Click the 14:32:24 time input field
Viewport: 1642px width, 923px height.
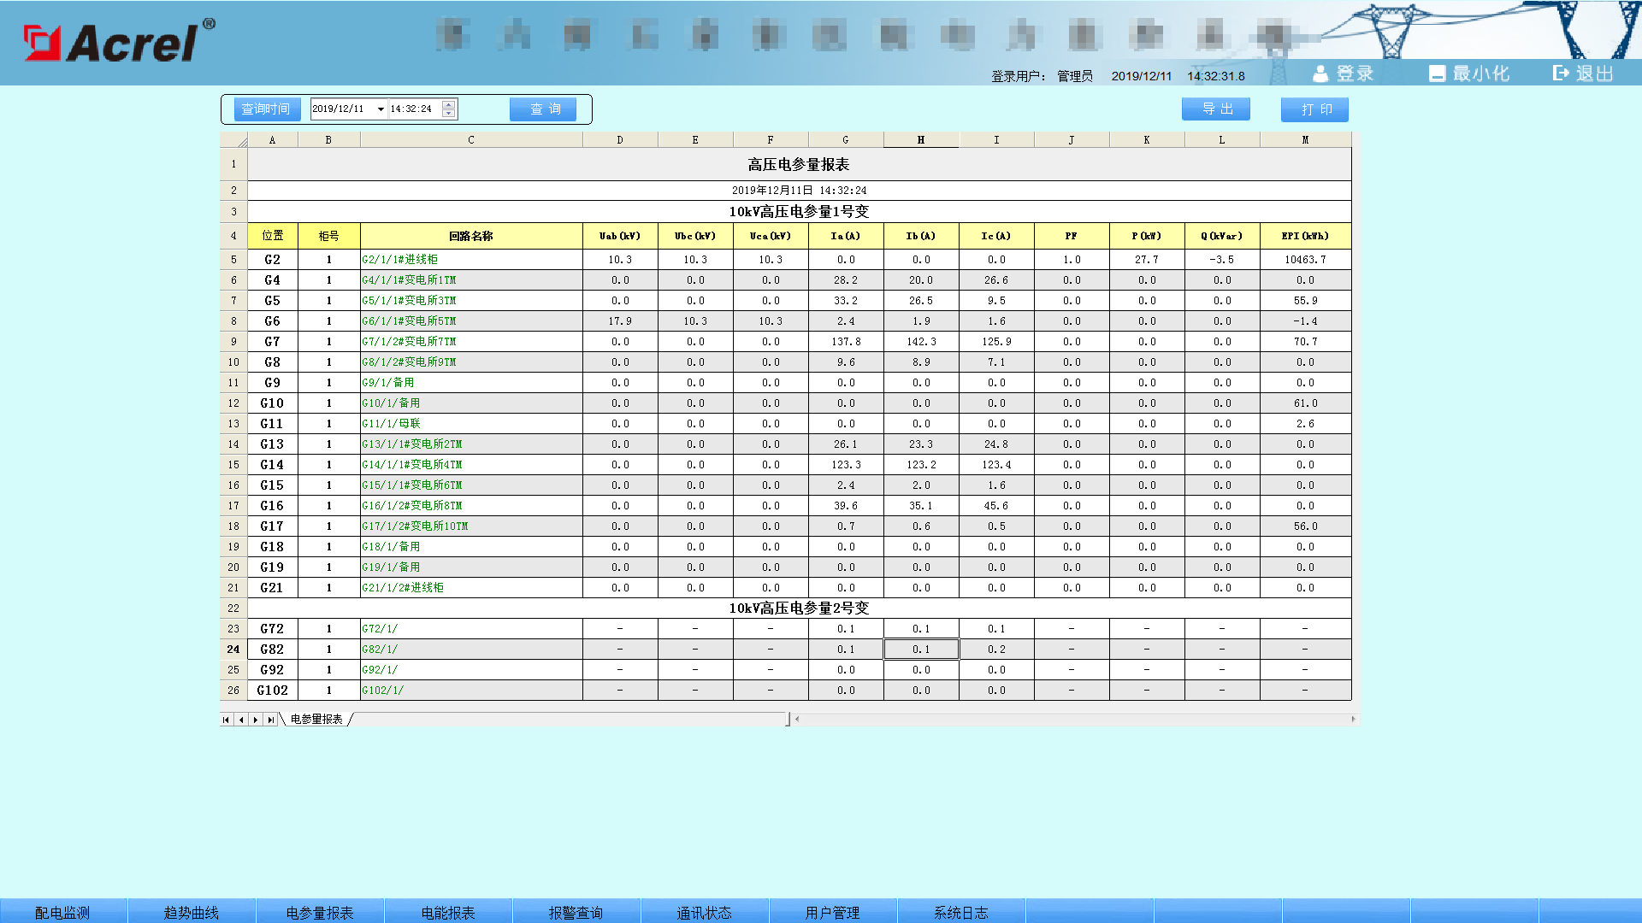(x=414, y=109)
